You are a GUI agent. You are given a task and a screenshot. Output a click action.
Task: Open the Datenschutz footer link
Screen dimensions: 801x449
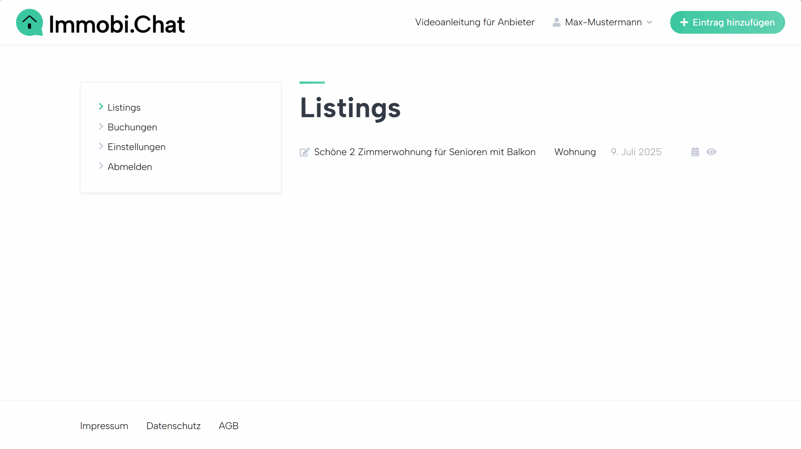pyautogui.click(x=173, y=426)
